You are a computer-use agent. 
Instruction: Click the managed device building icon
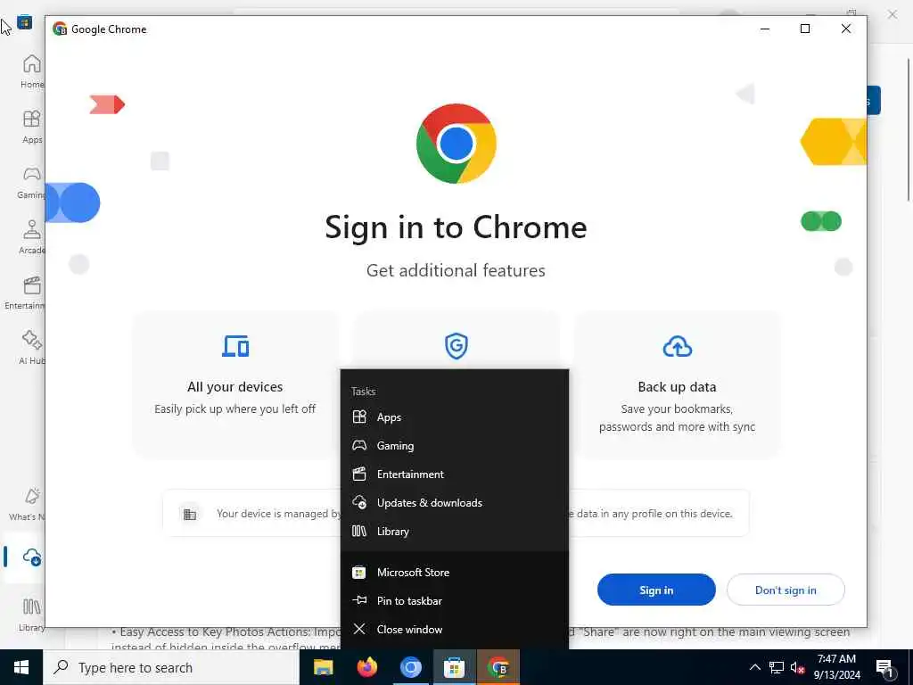[190, 515]
